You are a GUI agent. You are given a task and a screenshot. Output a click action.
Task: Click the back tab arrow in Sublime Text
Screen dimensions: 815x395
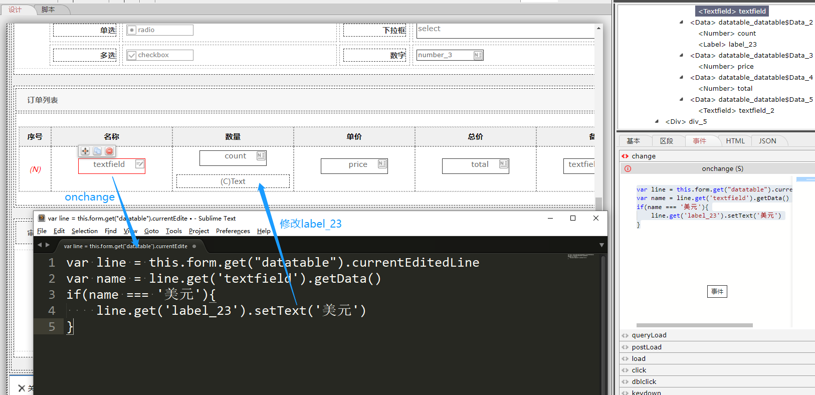click(x=40, y=245)
